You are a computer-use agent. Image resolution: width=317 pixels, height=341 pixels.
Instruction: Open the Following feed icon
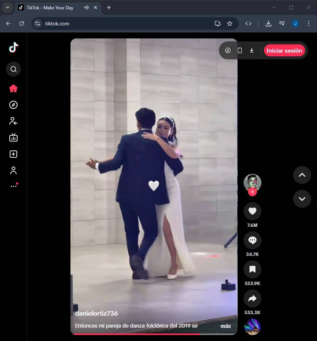point(13,121)
